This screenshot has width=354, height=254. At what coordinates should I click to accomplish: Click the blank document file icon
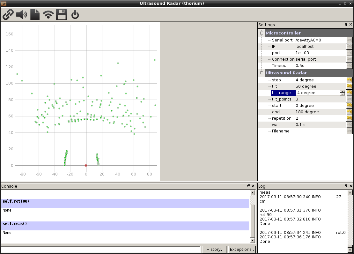point(35,15)
